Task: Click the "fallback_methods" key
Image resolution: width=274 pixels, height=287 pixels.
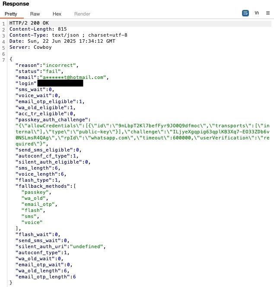Action: click(x=43, y=186)
